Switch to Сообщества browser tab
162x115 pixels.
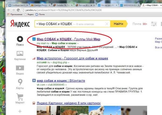(x=18, y=5)
